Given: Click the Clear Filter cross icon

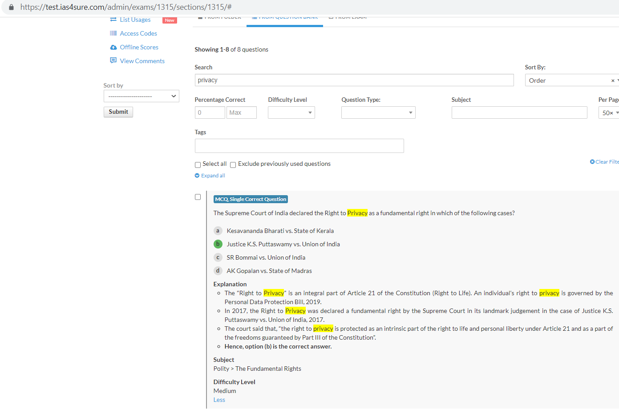Looking at the screenshot, I should point(592,162).
